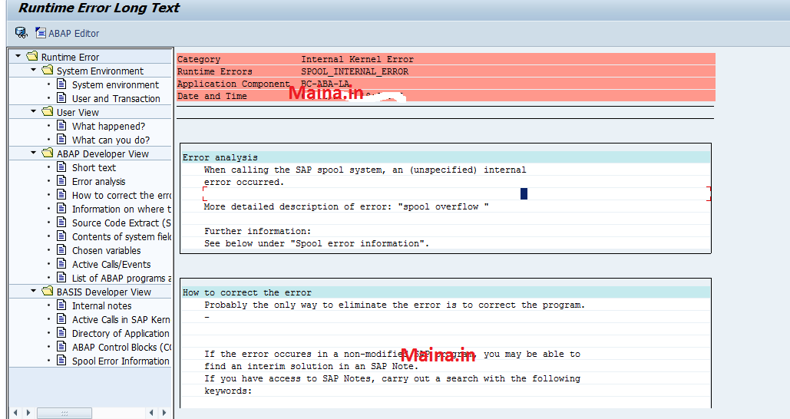
Task: Collapse the ABAP Developer View folder
Action: pyautogui.click(x=33, y=153)
